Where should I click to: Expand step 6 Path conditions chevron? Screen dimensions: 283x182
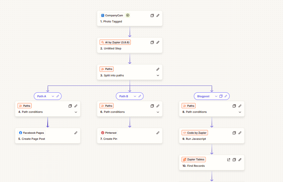point(158,112)
